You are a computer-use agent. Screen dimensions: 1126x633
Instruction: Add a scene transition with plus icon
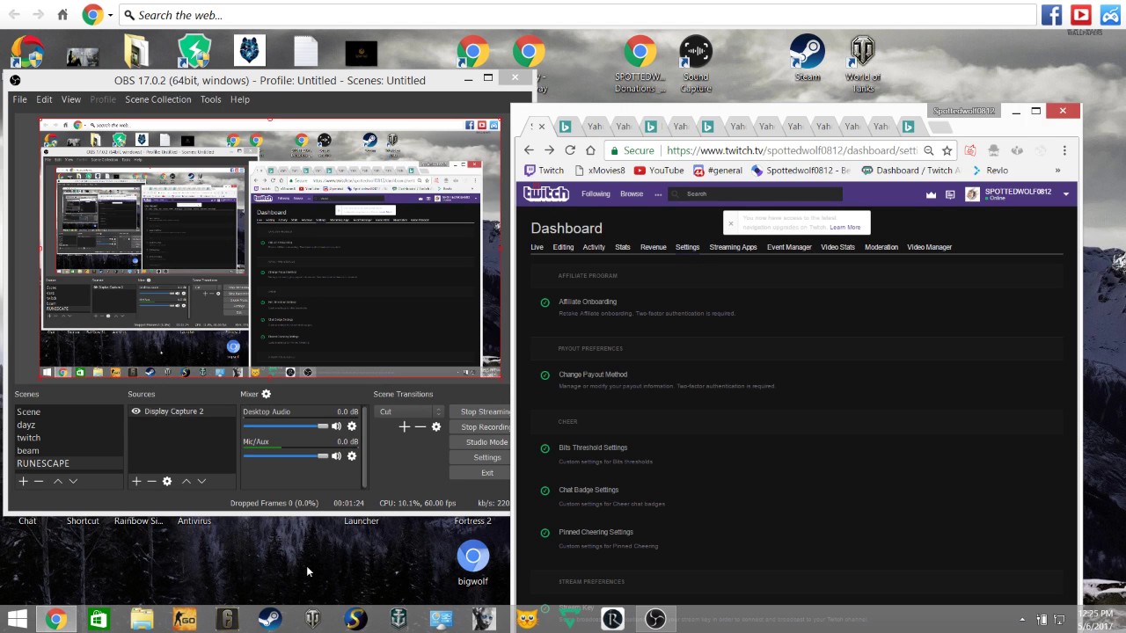[404, 426]
